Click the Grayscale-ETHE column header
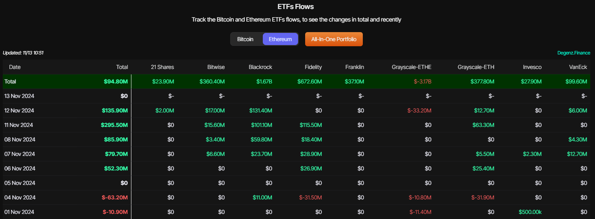 click(411, 67)
